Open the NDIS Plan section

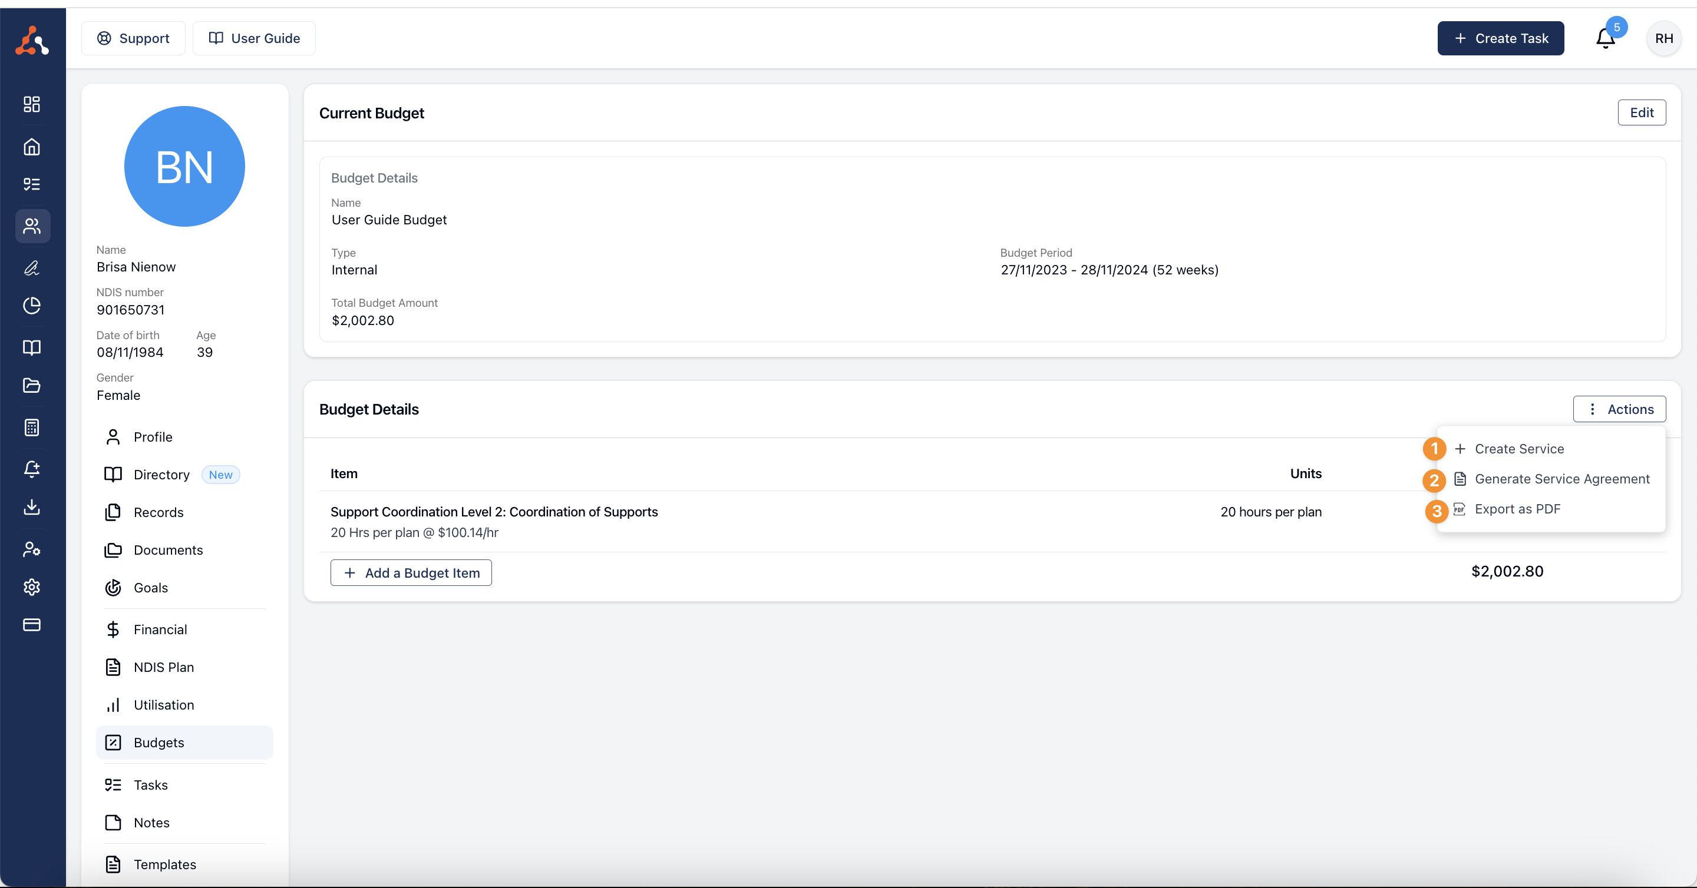pos(184,667)
